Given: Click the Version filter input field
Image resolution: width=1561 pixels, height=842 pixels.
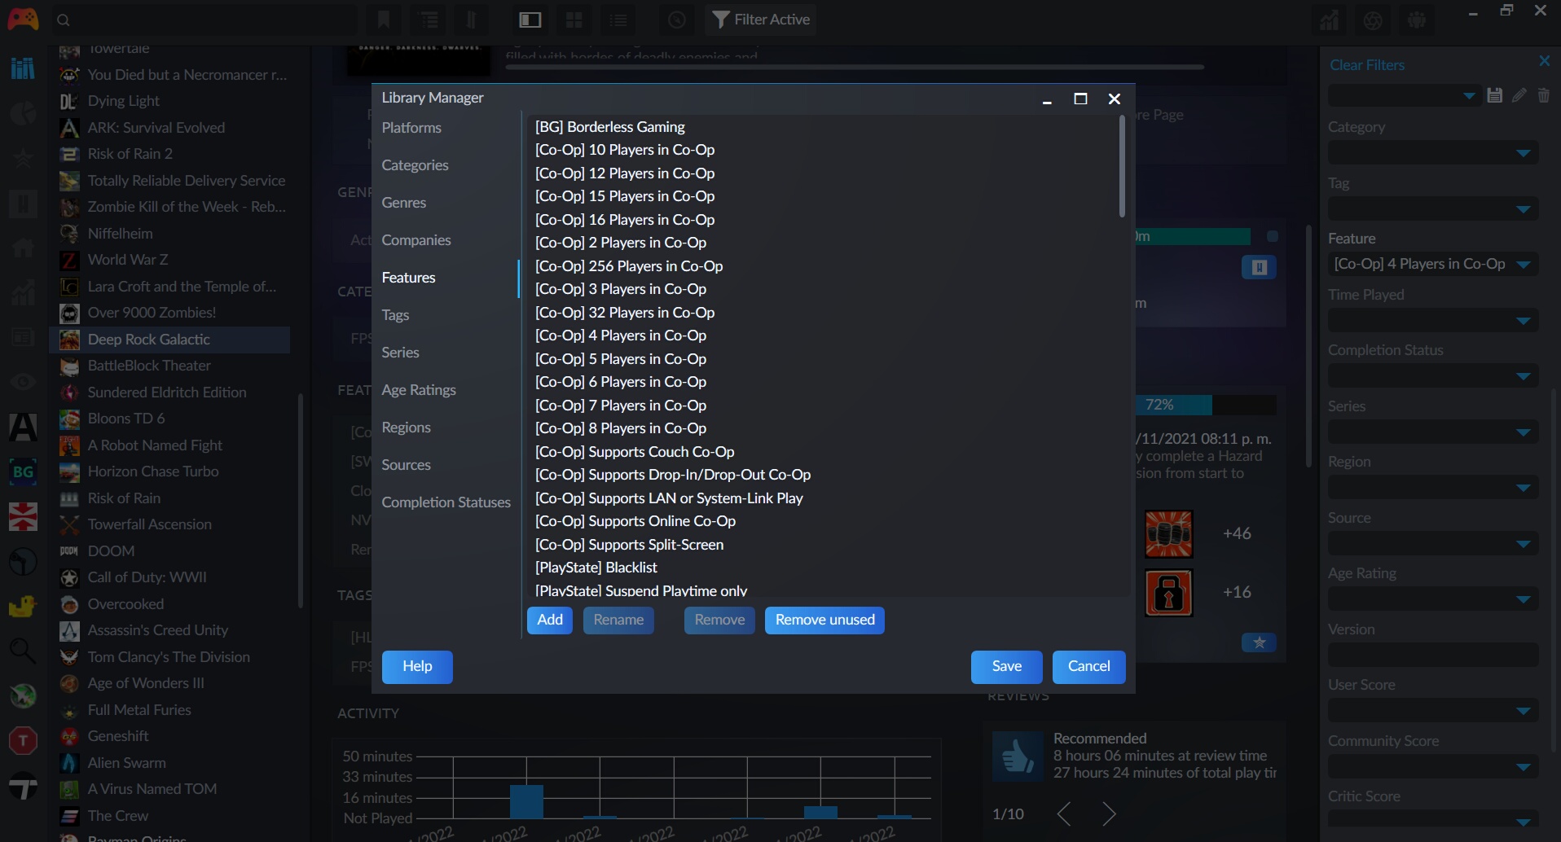Looking at the screenshot, I should pos(1433,655).
